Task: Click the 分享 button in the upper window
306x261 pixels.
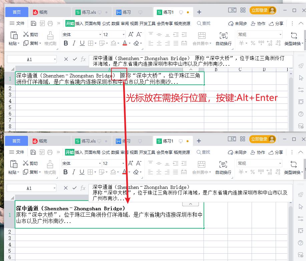Action: [x=276, y=23]
